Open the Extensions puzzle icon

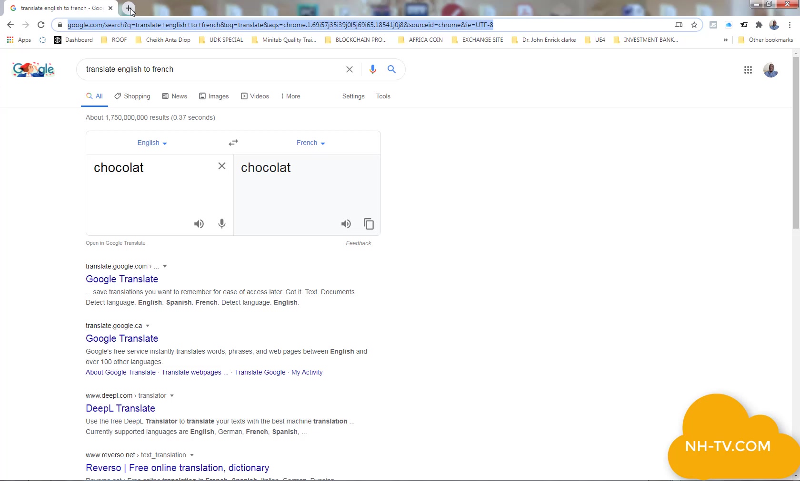pos(759,25)
